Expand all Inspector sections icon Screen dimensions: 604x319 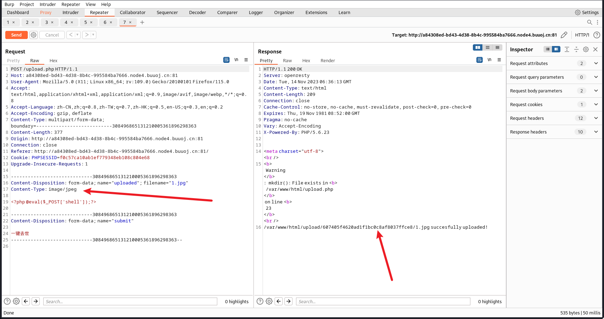567,49
